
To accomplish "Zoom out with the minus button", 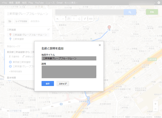I will pos(155,109).
